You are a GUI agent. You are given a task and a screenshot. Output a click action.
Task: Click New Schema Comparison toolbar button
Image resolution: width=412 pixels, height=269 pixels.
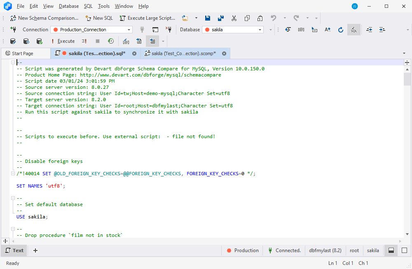[44, 18]
